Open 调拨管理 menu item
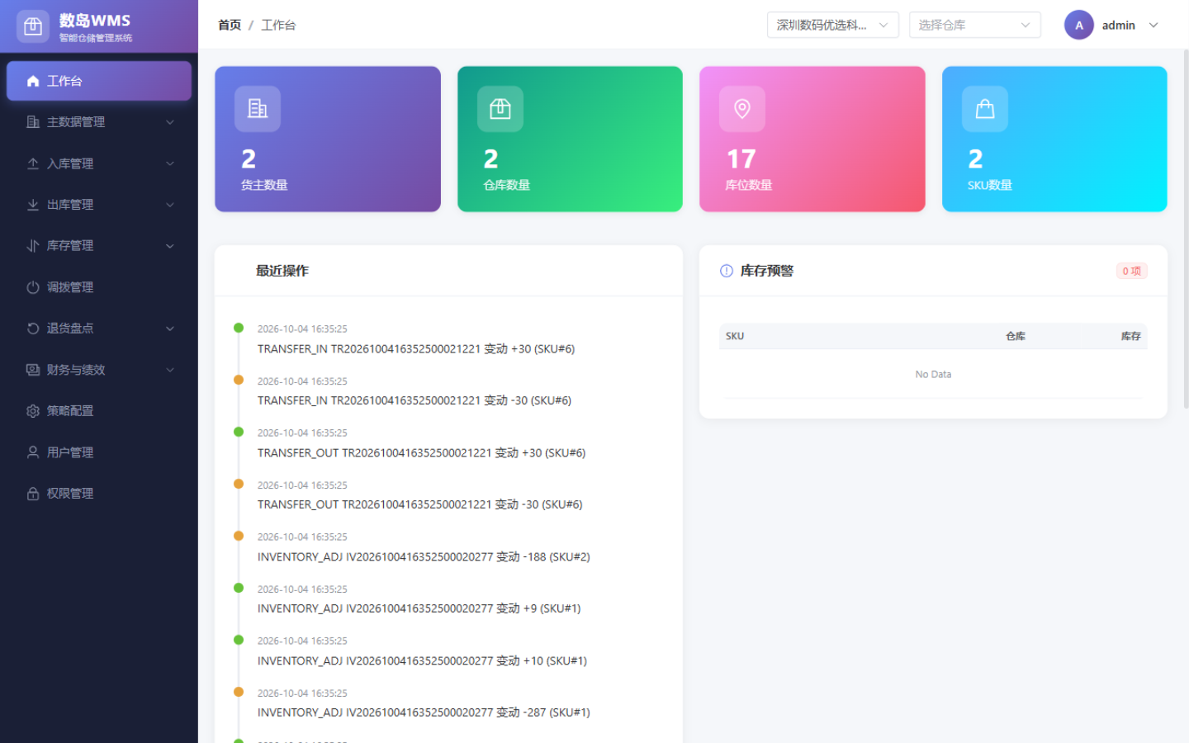Viewport: 1189px width, 743px height. [99, 287]
